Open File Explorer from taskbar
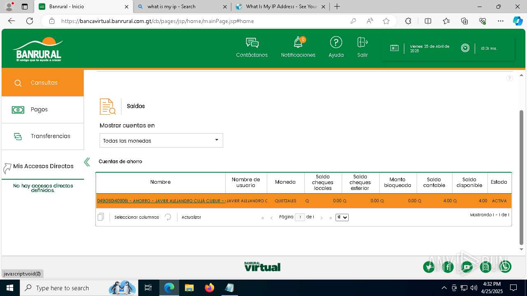The height and width of the screenshot is (296, 527). (x=189, y=288)
